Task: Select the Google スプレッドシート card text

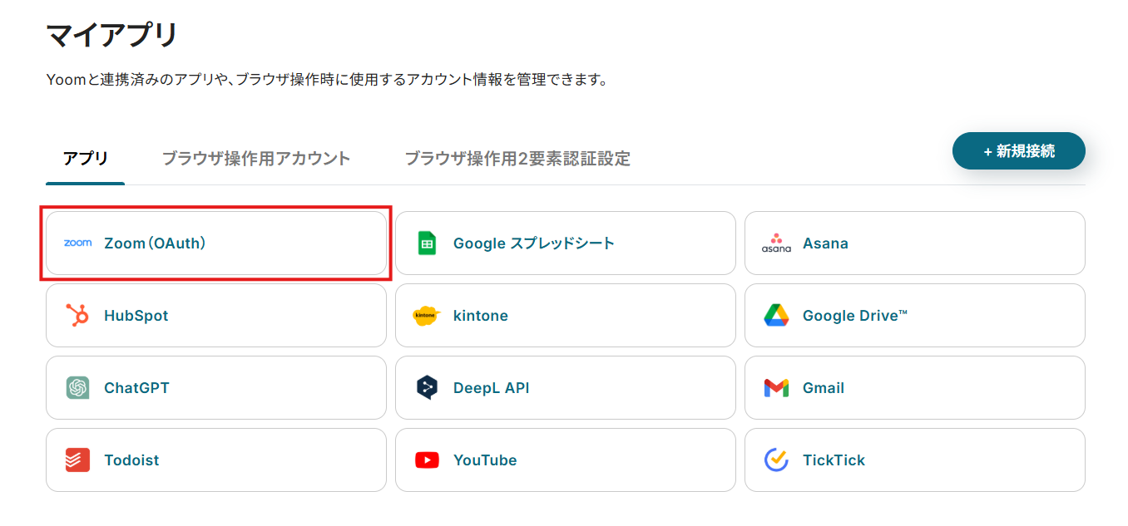Action: click(x=534, y=243)
